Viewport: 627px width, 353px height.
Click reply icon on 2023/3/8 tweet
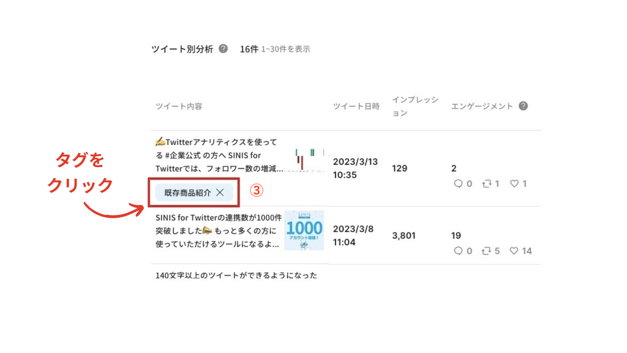point(458,251)
